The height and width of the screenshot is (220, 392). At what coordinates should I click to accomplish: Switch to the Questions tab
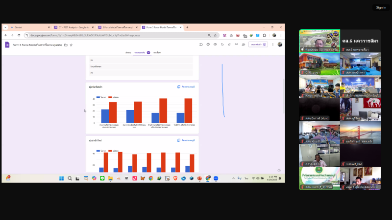[128, 53]
